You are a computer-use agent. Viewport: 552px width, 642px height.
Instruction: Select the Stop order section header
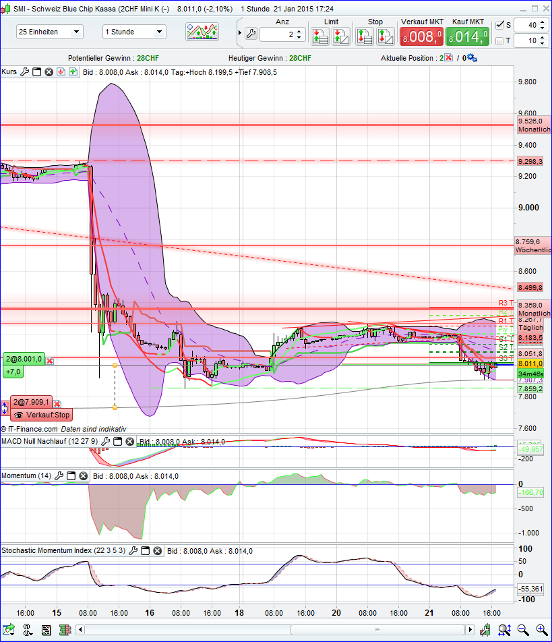[x=375, y=22]
